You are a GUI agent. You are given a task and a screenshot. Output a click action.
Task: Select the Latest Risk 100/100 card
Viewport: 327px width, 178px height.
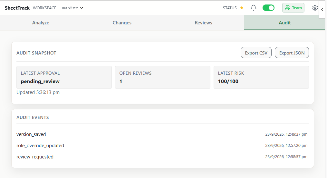click(x=261, y=77)
